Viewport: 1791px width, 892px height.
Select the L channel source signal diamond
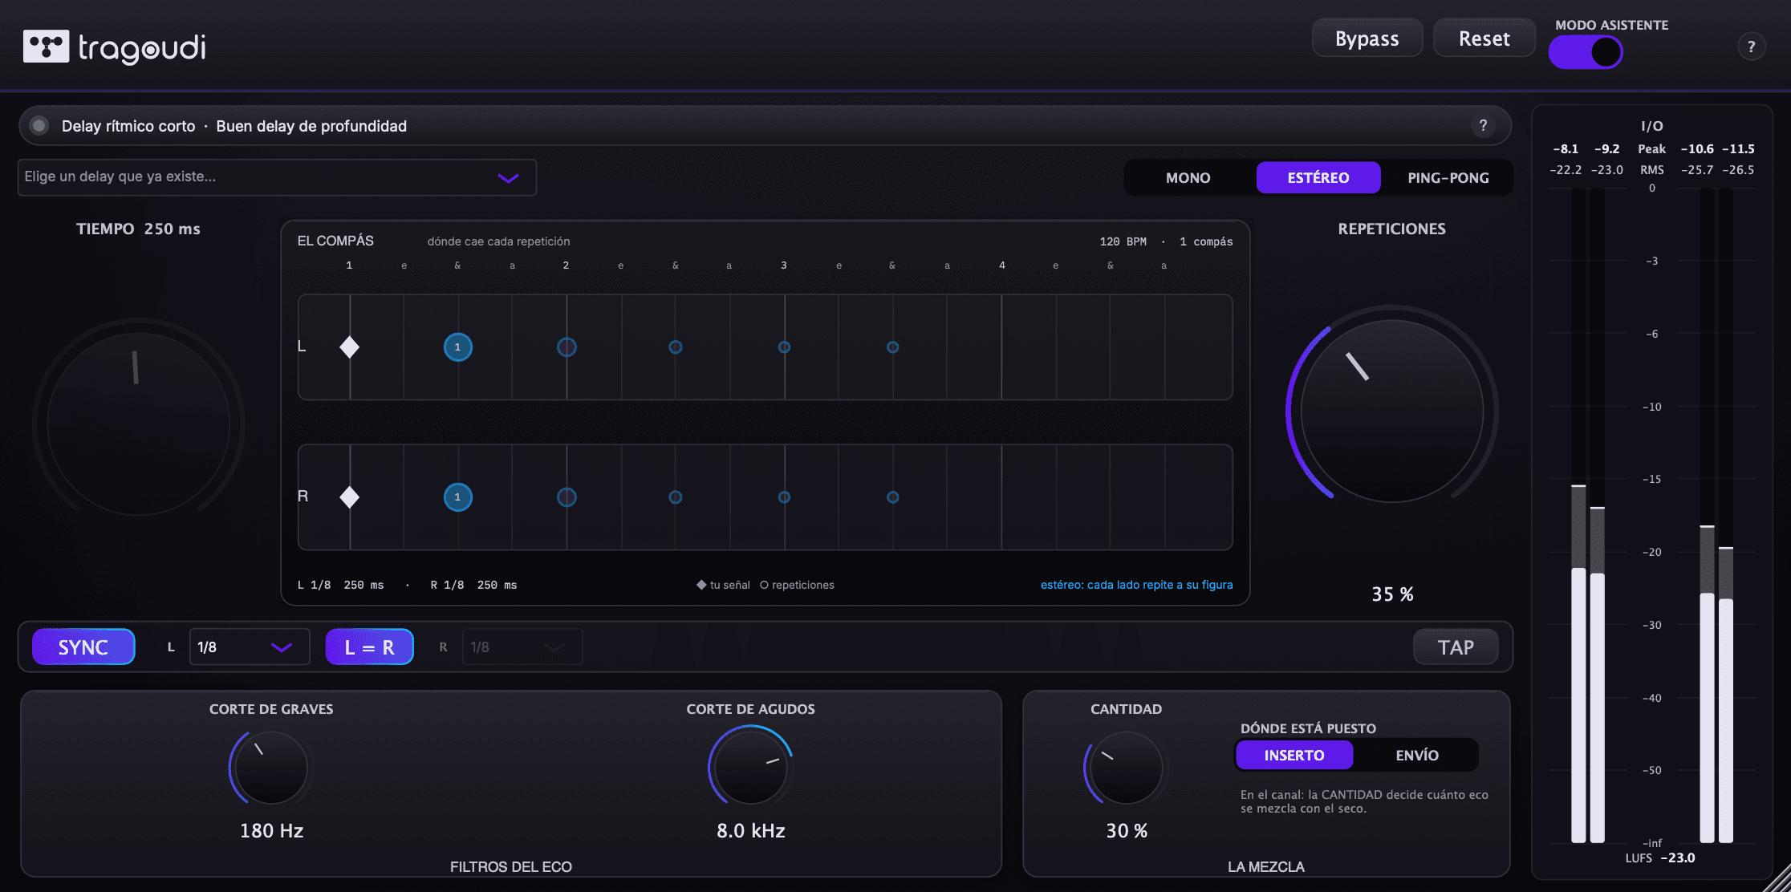coord(349,347)
